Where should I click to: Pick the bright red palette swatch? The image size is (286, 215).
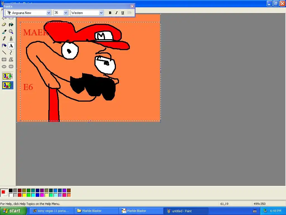pos(20,195)
